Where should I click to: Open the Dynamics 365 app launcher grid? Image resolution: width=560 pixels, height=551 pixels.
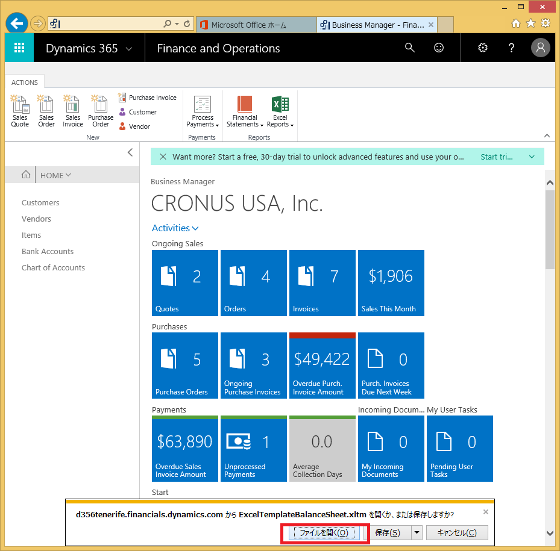19,48
